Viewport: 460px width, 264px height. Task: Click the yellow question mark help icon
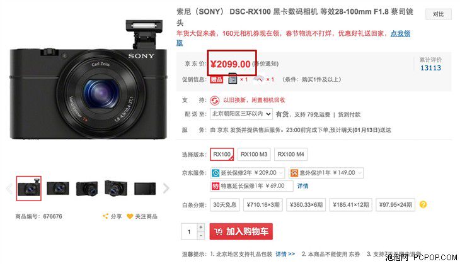tap(423, 204)
